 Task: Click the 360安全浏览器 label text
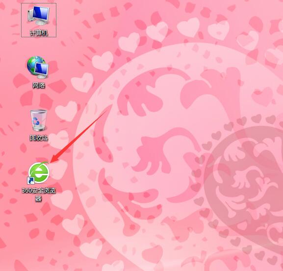(x=39, y=194)
